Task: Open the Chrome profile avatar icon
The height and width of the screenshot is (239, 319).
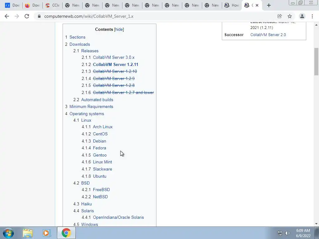Action: [x=302, y=16]
